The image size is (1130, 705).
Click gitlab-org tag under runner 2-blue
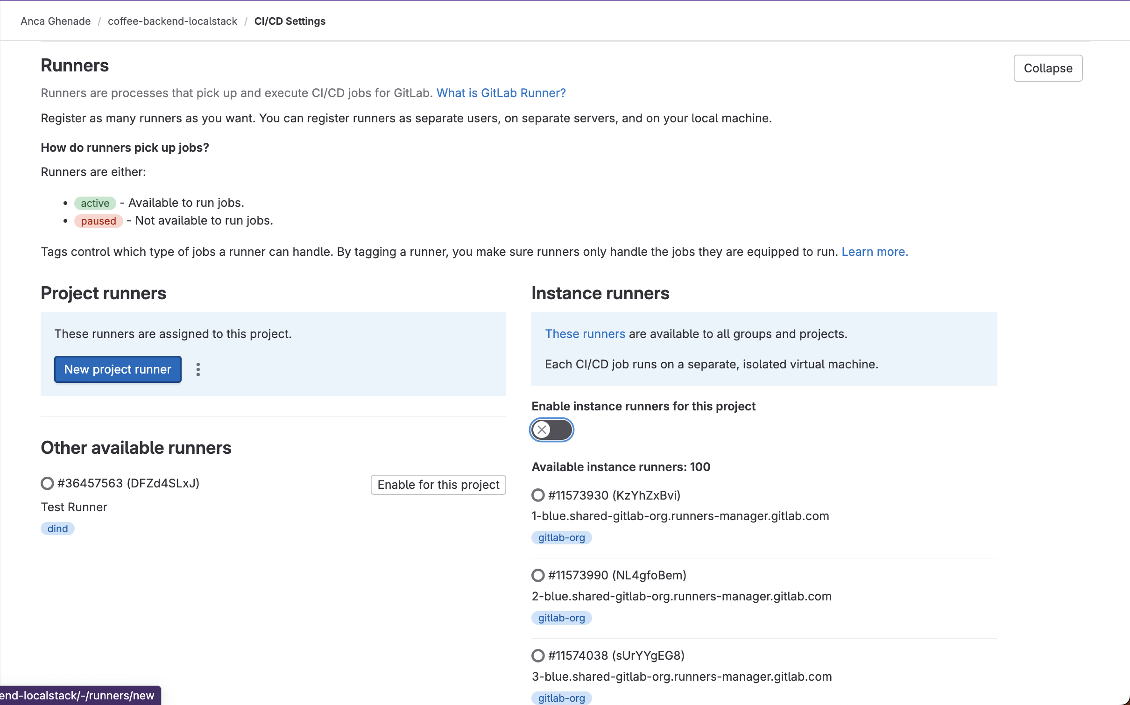coord(561,618)
